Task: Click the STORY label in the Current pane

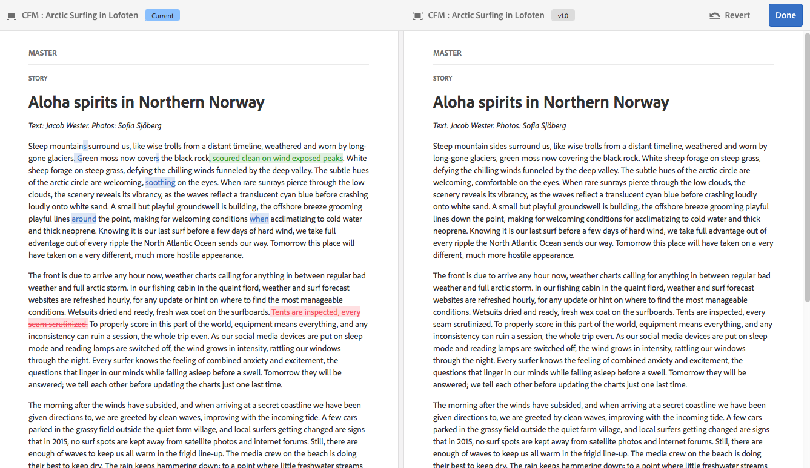Action: [x=38, y=78]
